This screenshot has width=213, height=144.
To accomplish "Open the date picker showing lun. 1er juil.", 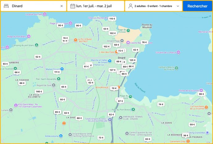I will [x=96, y=6].
